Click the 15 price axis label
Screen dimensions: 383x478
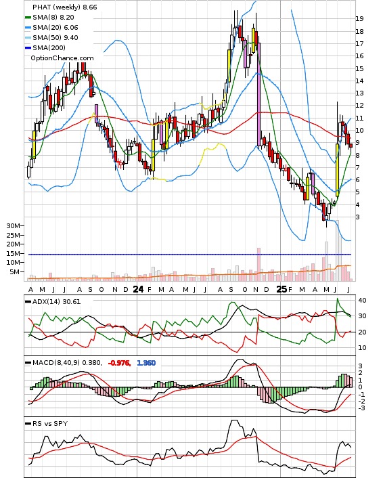point(359,68)
